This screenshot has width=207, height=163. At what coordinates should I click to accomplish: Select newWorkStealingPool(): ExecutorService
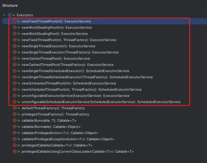(x=54, y=34)
